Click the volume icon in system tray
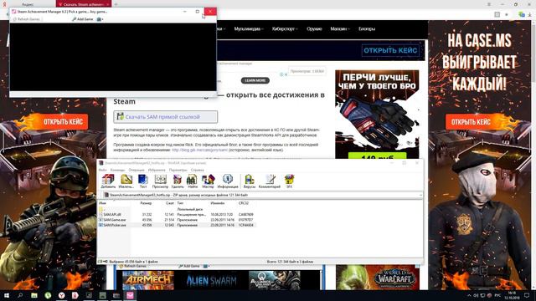Screen dimensions: 536x301 [476, 295]
